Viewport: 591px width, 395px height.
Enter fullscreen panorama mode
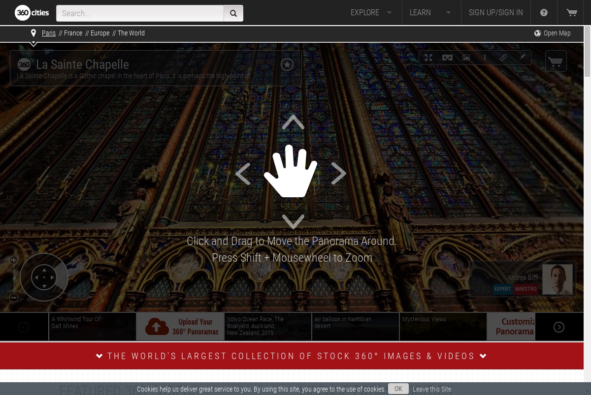click(428, 58)
